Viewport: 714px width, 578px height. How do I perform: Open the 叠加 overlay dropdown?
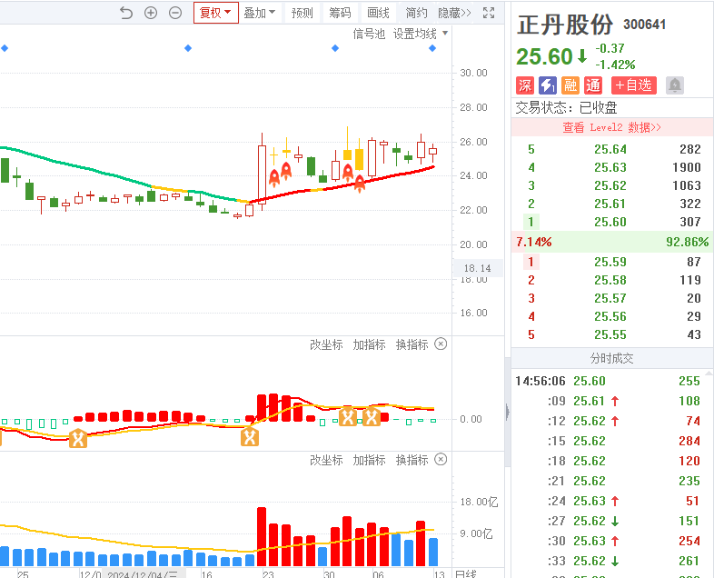[259, 13]
